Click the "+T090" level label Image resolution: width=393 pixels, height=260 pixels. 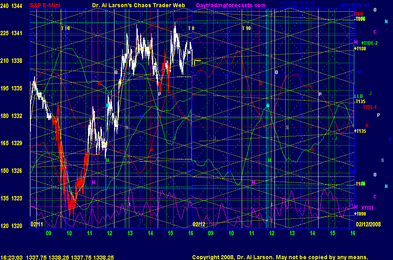click(x=360, y=214)
